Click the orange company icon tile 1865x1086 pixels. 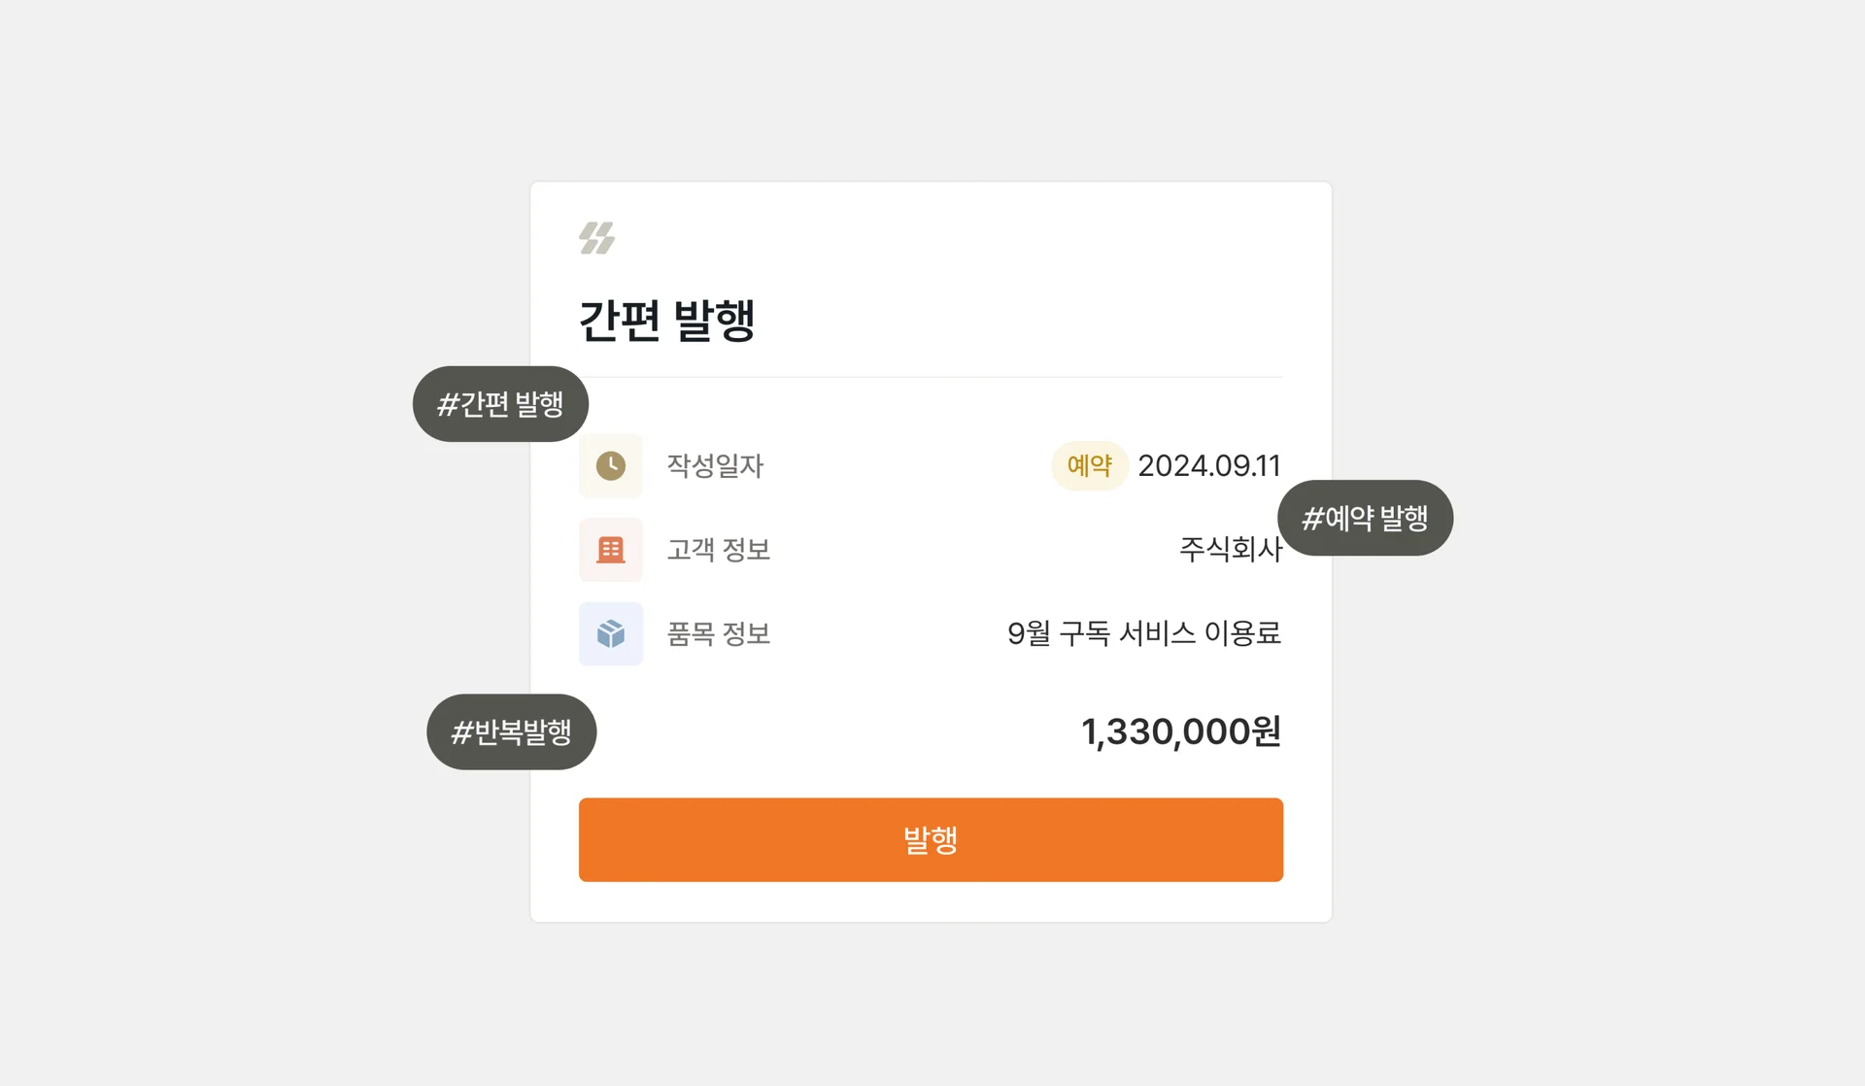[x=610, y=550]
